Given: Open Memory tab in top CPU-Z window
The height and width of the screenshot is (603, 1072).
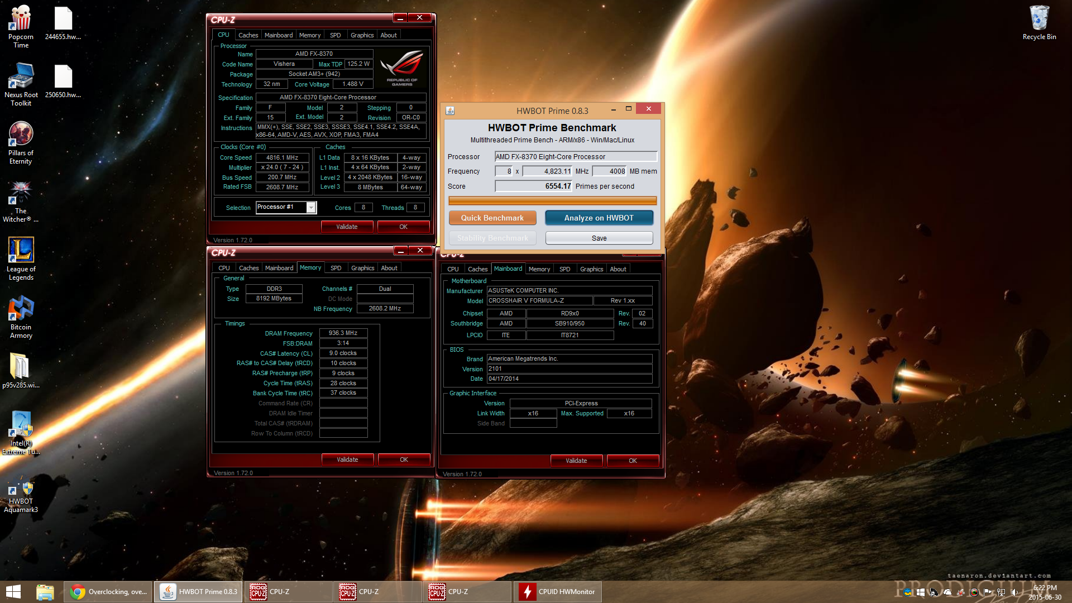Looking at the screenshot, I should click(310, 35).
